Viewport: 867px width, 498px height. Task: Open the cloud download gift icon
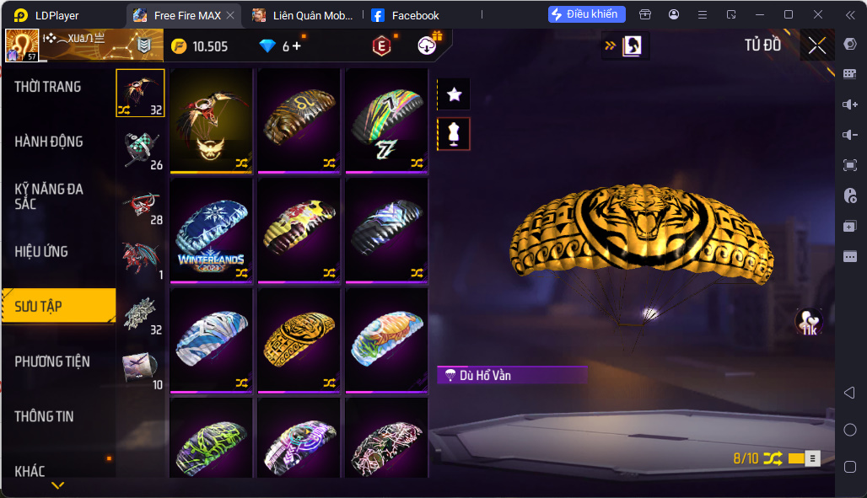point(427,46)
